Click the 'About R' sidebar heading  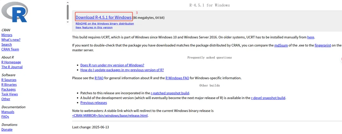8,57
